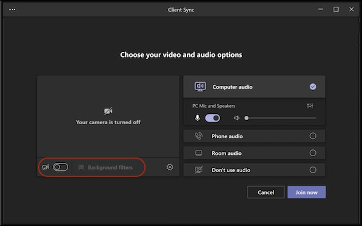Select the Computer audio option
This screenshot has height=226, width=362.
pyautogui.click(x=254, y=87)
